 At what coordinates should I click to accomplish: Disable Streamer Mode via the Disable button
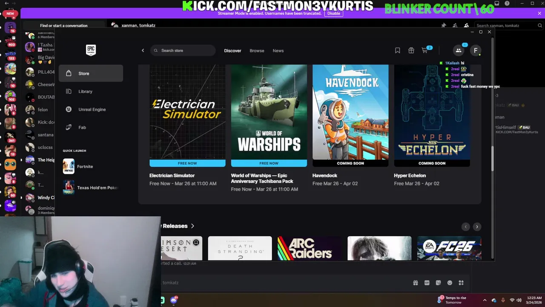(333, 13)
